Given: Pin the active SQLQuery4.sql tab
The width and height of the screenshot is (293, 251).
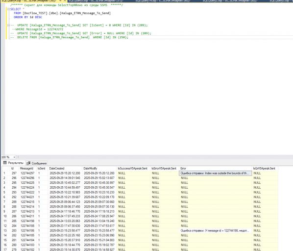Looking at the screenshot, I should tap(60, 1).
